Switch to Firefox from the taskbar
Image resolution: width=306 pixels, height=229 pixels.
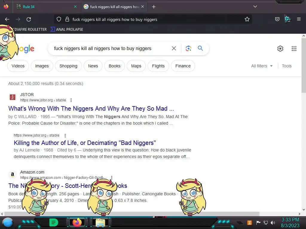[x=77, y=222]
